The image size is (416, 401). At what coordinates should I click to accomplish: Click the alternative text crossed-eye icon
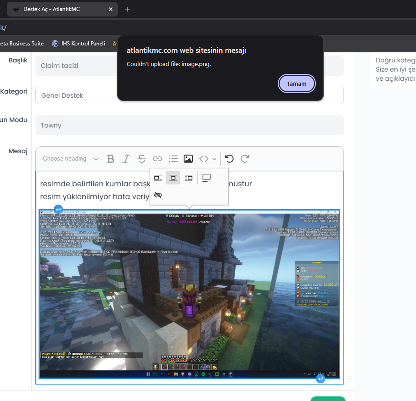tap(158, 195)
